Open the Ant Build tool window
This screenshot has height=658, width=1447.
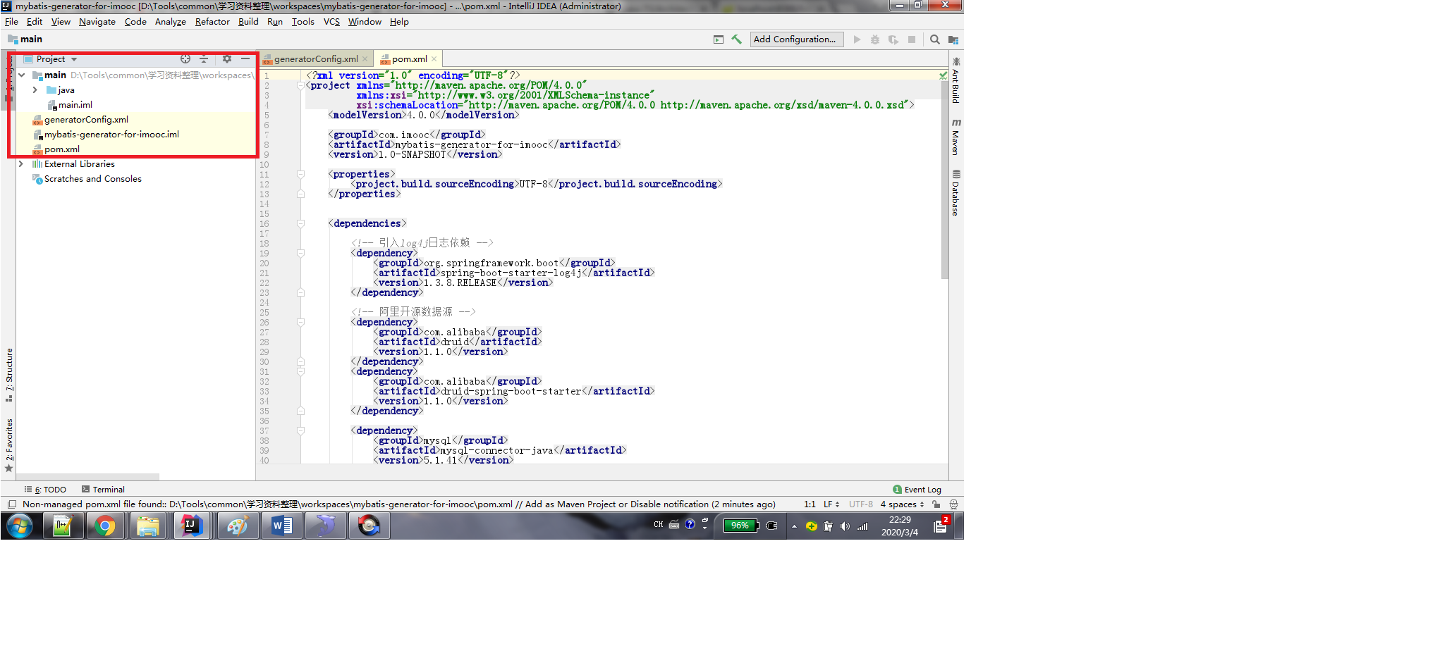click(956, 80)
